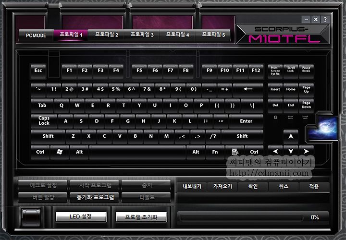346x240 pixels.
Task: Select the Print Screen key
Action: click(x=275, y=71)
